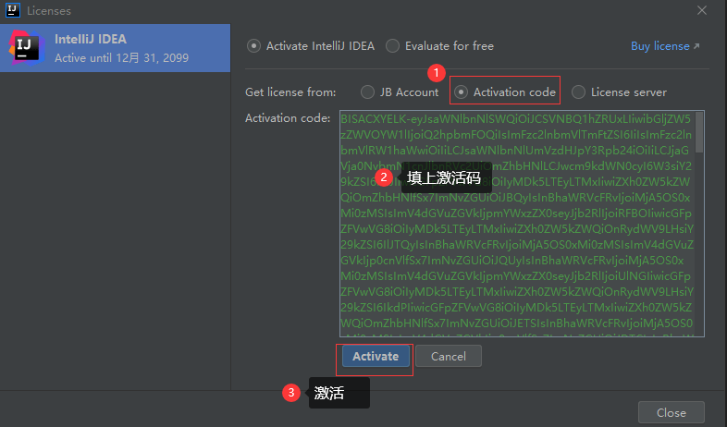Select IntelliJ IDEA product in left list
Screen dimensions: 727x427
(x=115, y=48)
